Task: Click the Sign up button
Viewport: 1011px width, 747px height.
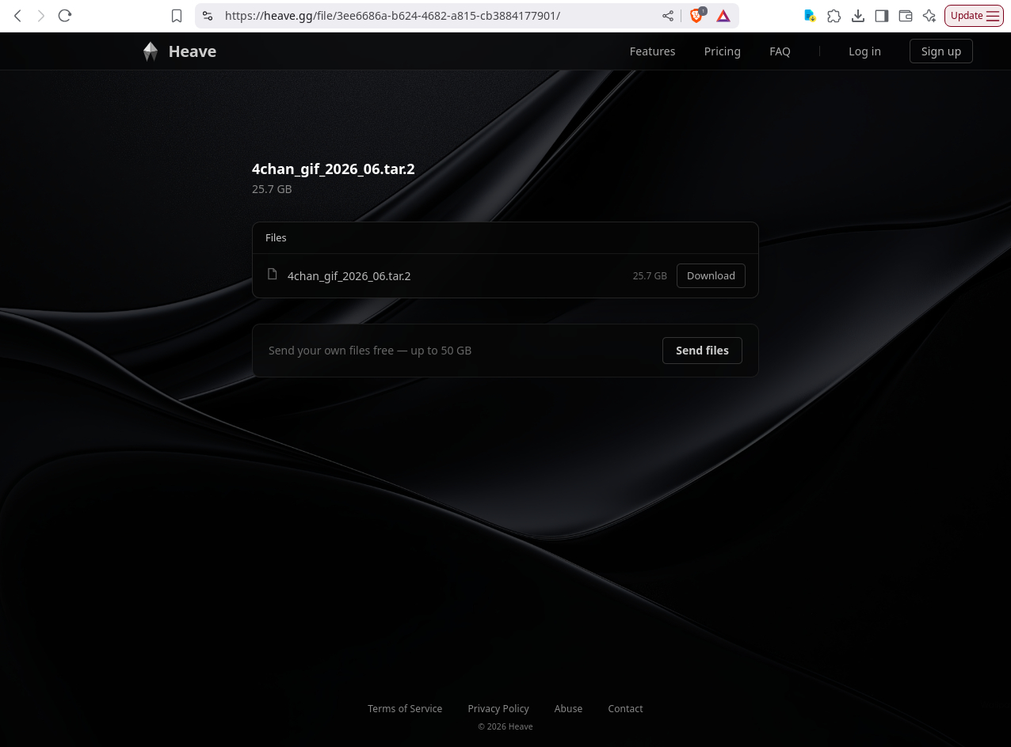Action: pos(940,51)
